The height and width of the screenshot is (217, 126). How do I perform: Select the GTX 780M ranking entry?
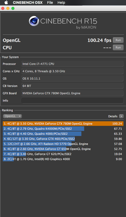pos(63,124)
